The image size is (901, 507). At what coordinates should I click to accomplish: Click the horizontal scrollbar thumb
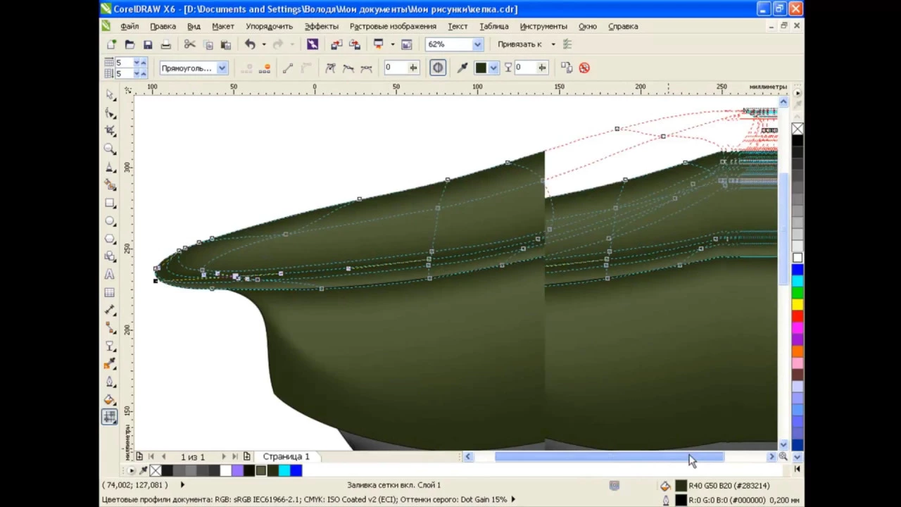(609, 456)
